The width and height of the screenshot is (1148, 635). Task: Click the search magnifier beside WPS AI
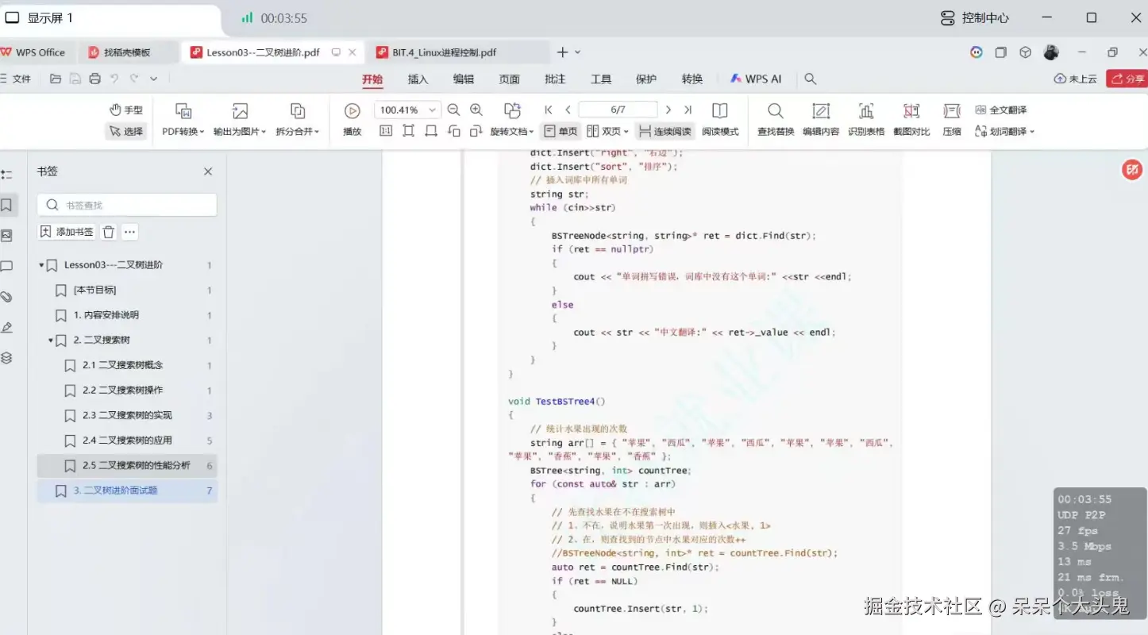(x=810, y=79)
